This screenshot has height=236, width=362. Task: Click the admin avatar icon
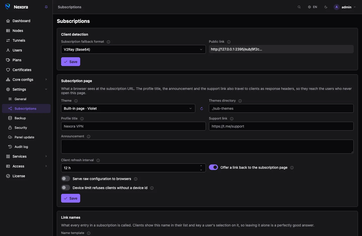337,7
